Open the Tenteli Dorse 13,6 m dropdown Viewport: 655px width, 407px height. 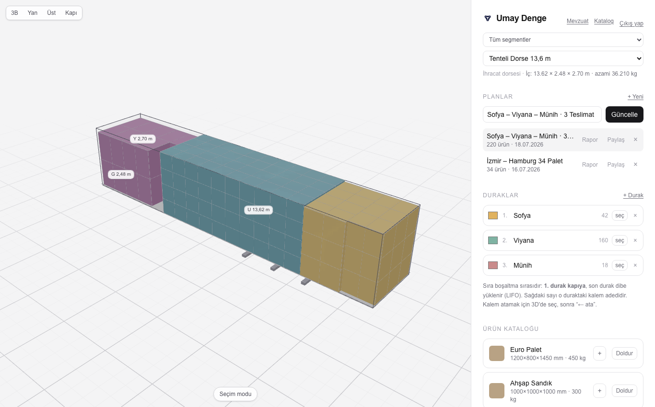coord(563,58)
